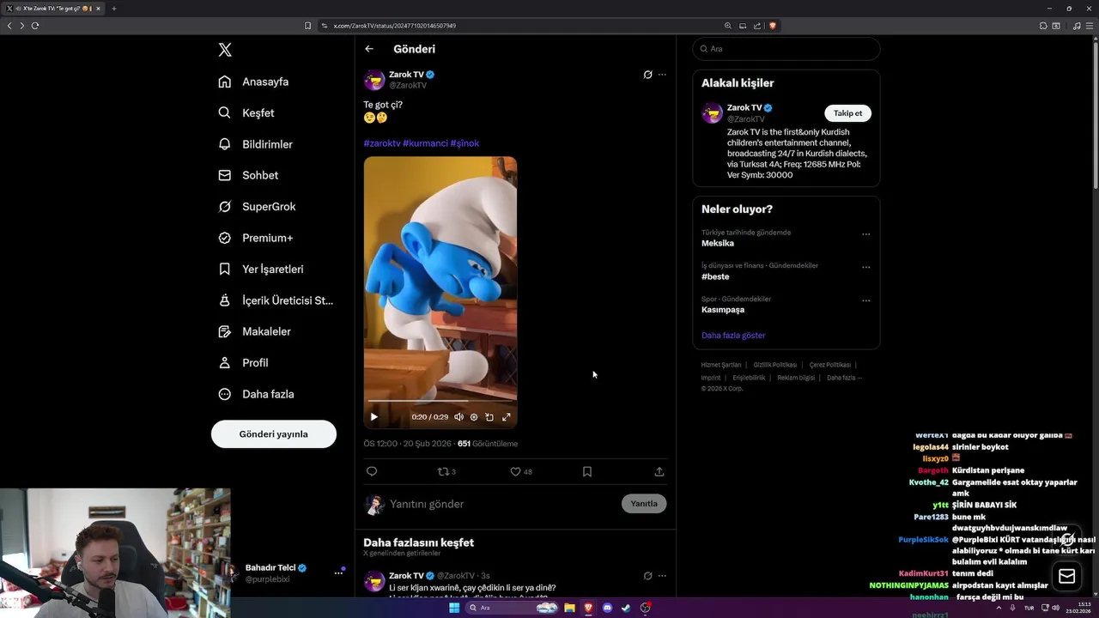Expand Daha fazla sidebar menu
Screen dimensions: 1099x618
click(256, 394)
